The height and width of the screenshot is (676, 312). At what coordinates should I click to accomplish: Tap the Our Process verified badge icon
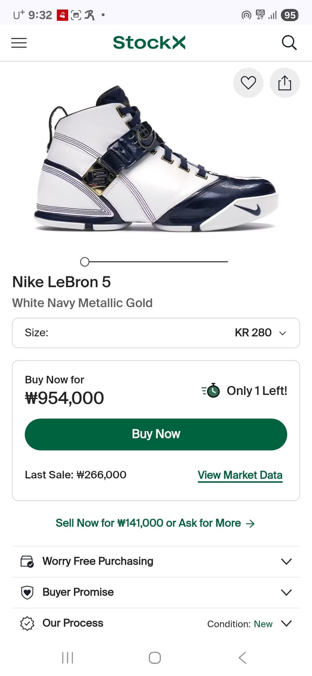click(x=28, y=624)
